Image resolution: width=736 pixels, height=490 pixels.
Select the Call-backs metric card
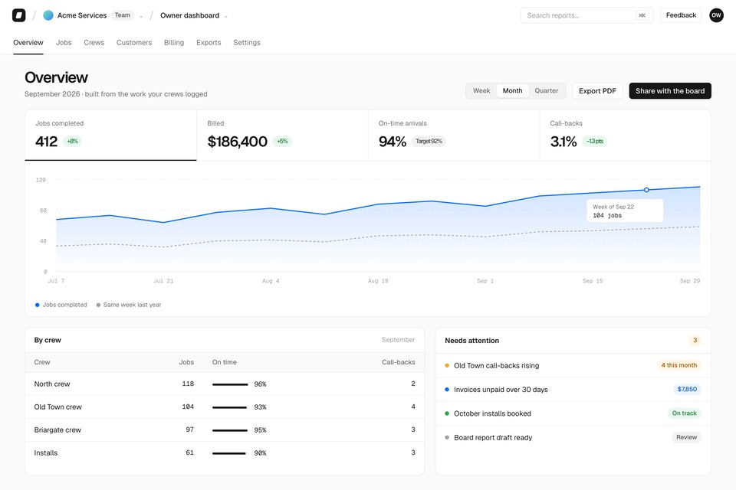pos(626,135)
